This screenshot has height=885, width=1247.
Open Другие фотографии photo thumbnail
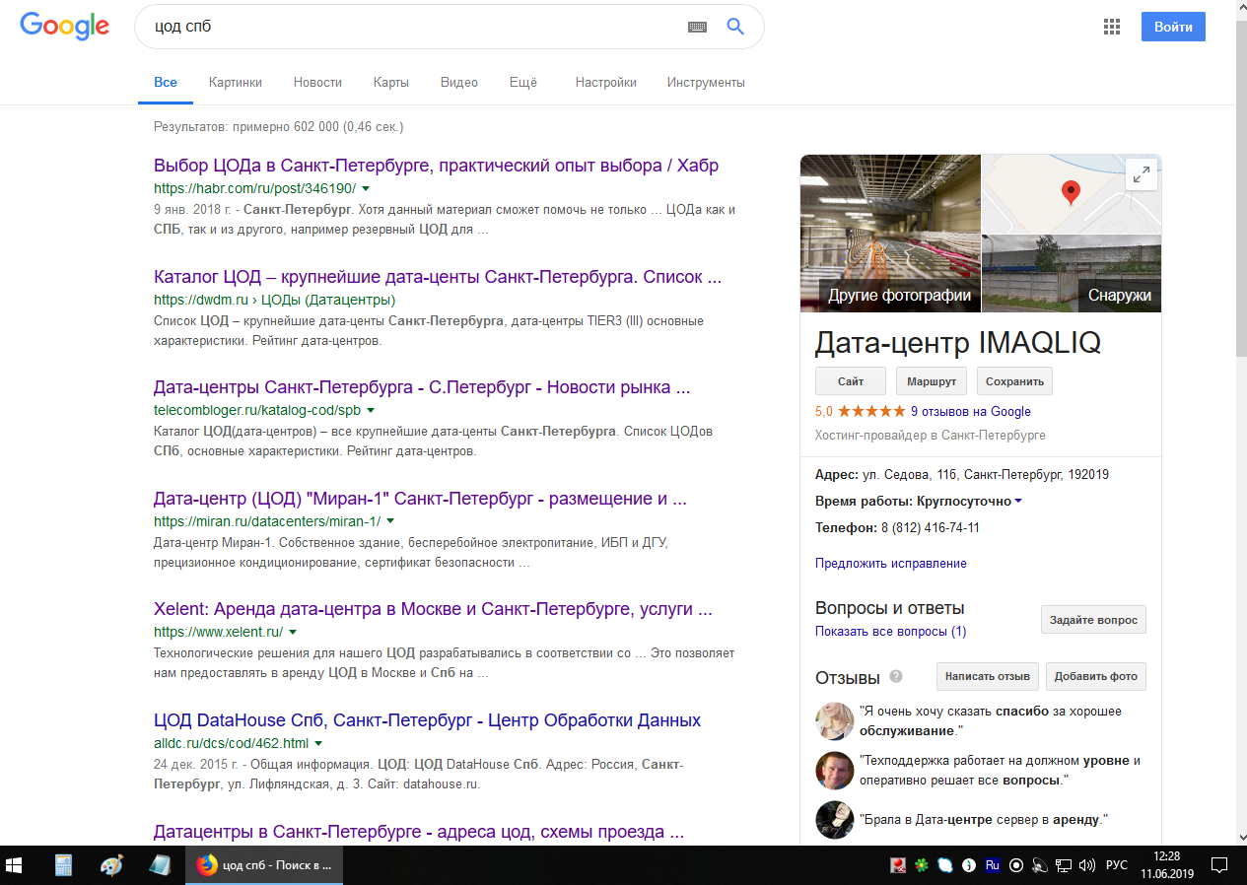pyautogui.click(x=890, y=233)
